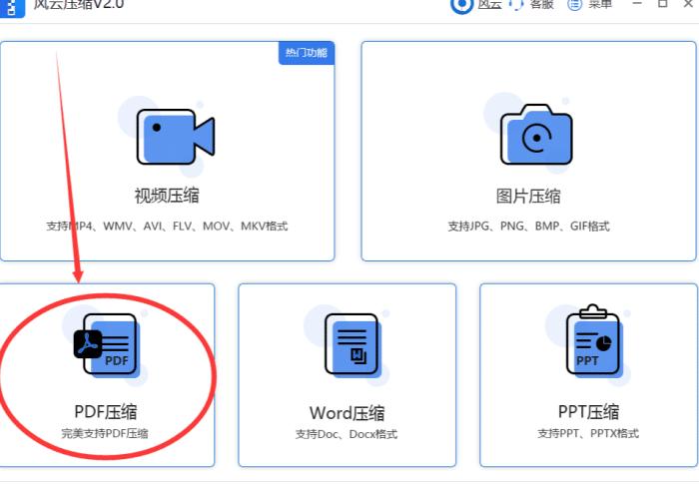Click the 风云 account icon
699x484 pixels.
[x=461, y=5]
